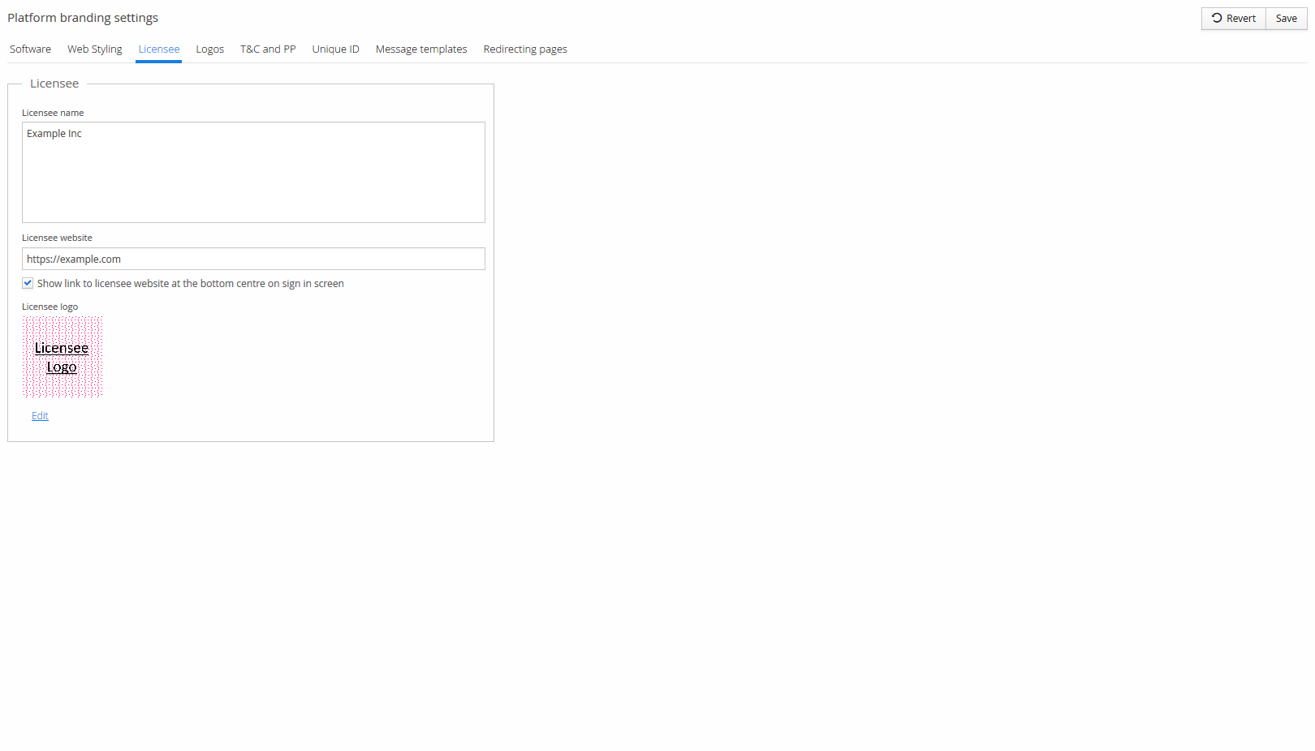This screenshot has width=1315, height=751.
Task: Open the Message templates tab
Action: (420, 49)
